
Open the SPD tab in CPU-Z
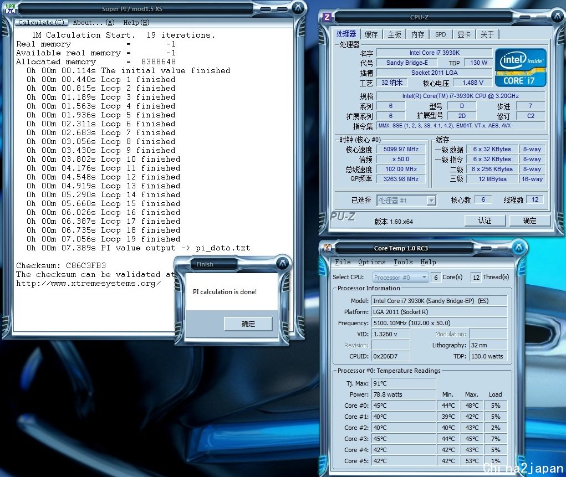click(440, 34)
